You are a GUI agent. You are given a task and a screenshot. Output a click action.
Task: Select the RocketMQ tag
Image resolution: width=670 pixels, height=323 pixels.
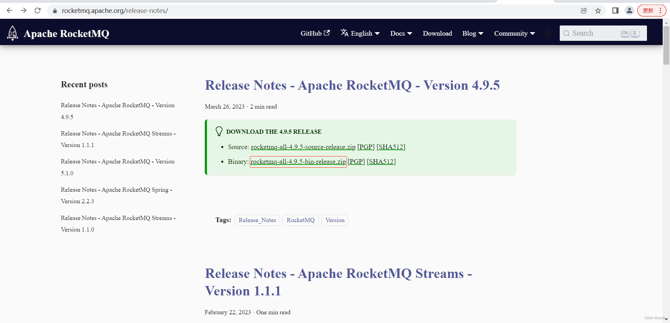click(x=300, y=220)
